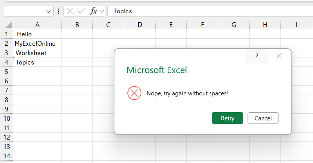Select row 5 header
This screenshot has width=313, height=163.
7,72
